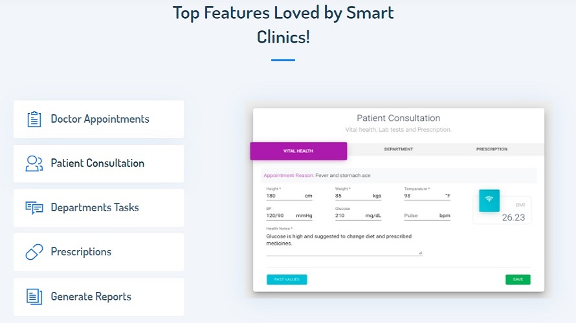
Task: Click the Pulse bpm field
Action: (x=421, y=216)
